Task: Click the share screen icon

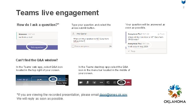Action: point(94,82)
